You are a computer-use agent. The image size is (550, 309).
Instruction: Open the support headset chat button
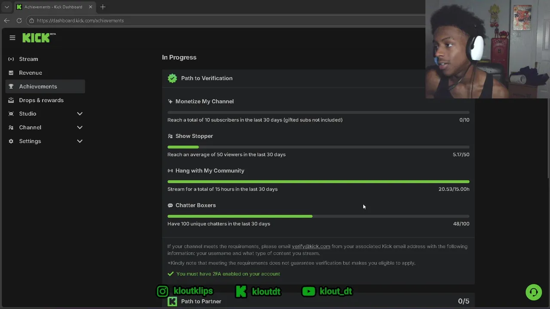coord(534,292)
